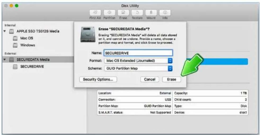This screenshot has height=135, width=260.
Task: Click the Mac OS volume icon
Action: pyautogui.click(x=15, y=38)
